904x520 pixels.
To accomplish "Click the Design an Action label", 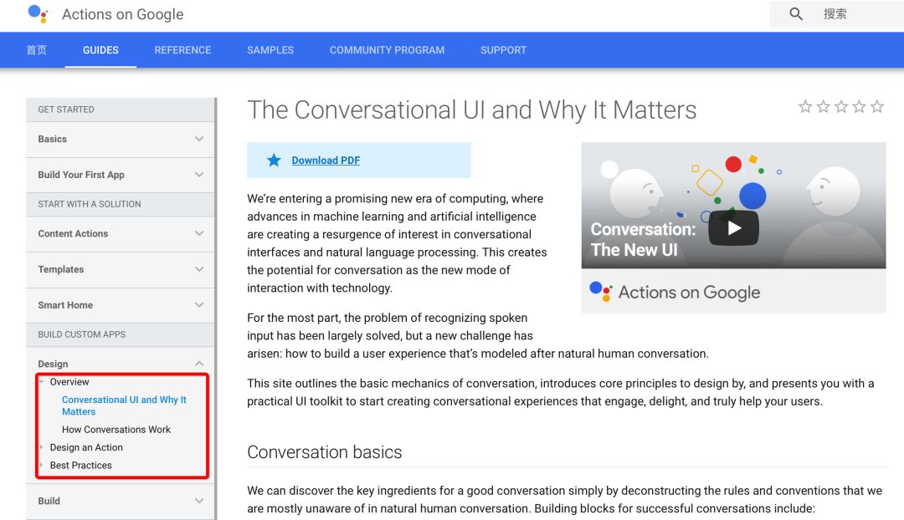I will coord(86,447).
